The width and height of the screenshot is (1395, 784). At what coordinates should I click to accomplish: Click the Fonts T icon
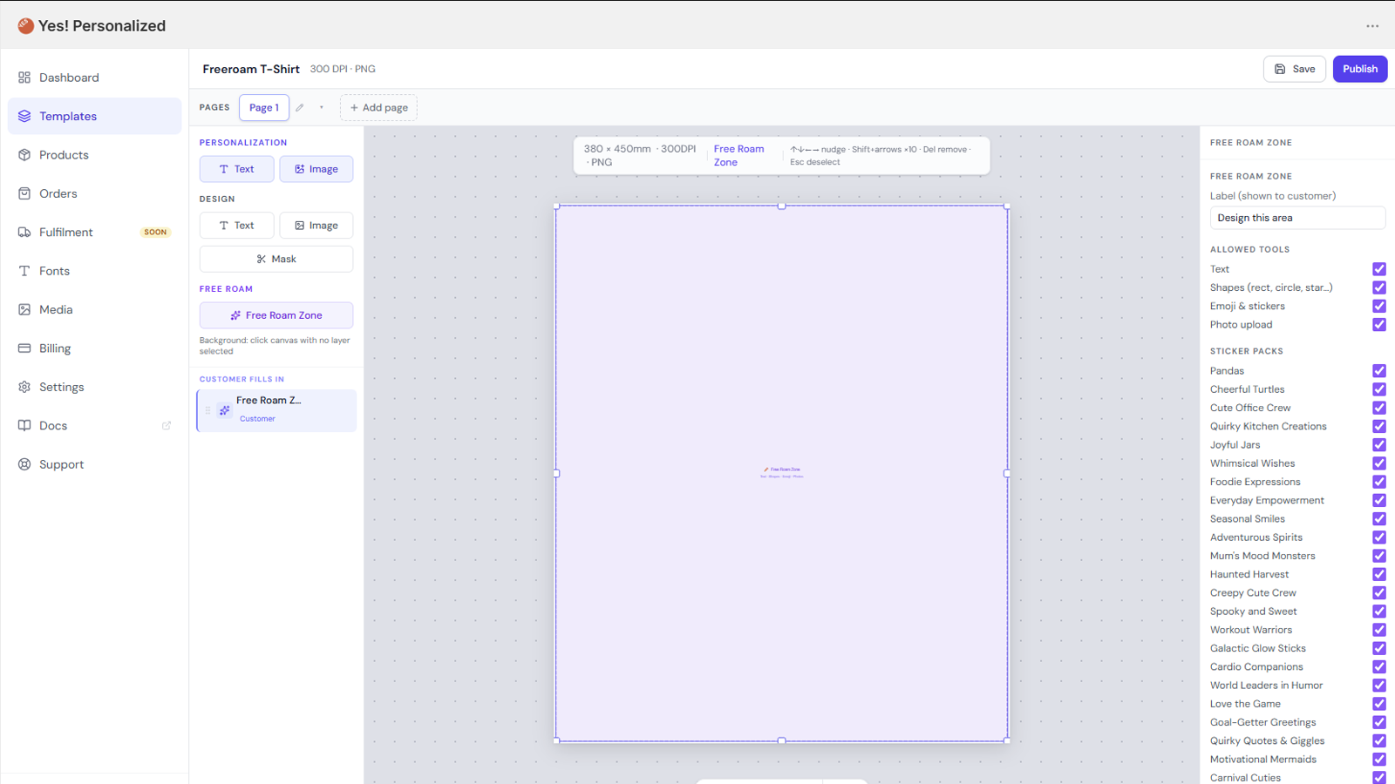[24, 271]
